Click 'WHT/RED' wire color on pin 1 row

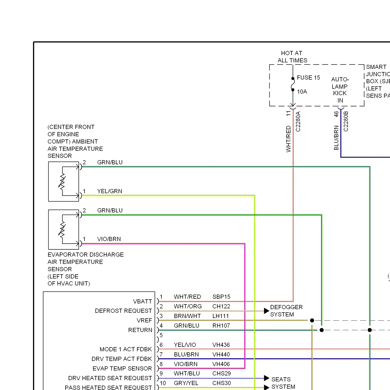click(x=187, y=297)
